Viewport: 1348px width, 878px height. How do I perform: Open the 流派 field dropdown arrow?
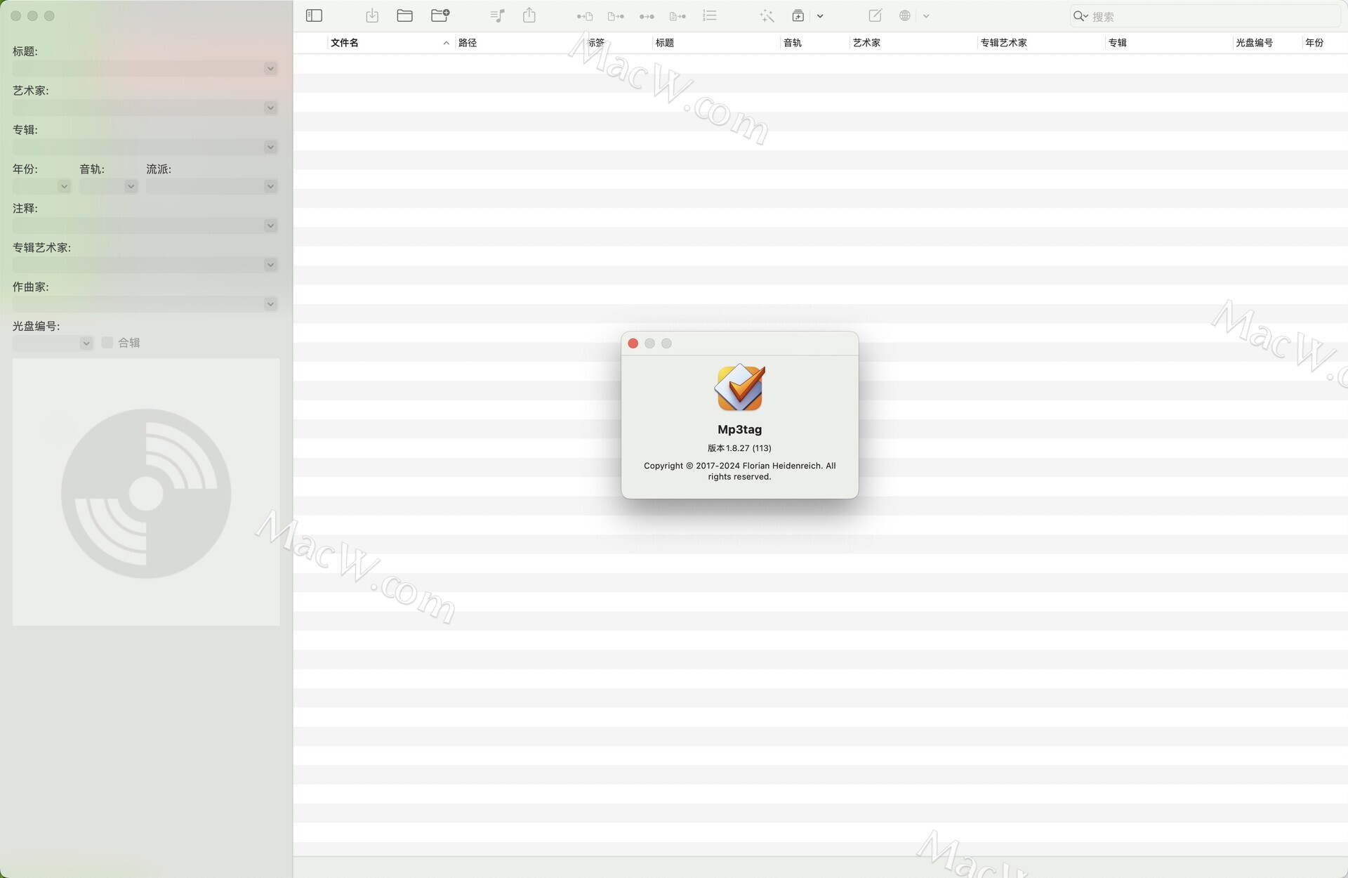[x=270, y=187]
